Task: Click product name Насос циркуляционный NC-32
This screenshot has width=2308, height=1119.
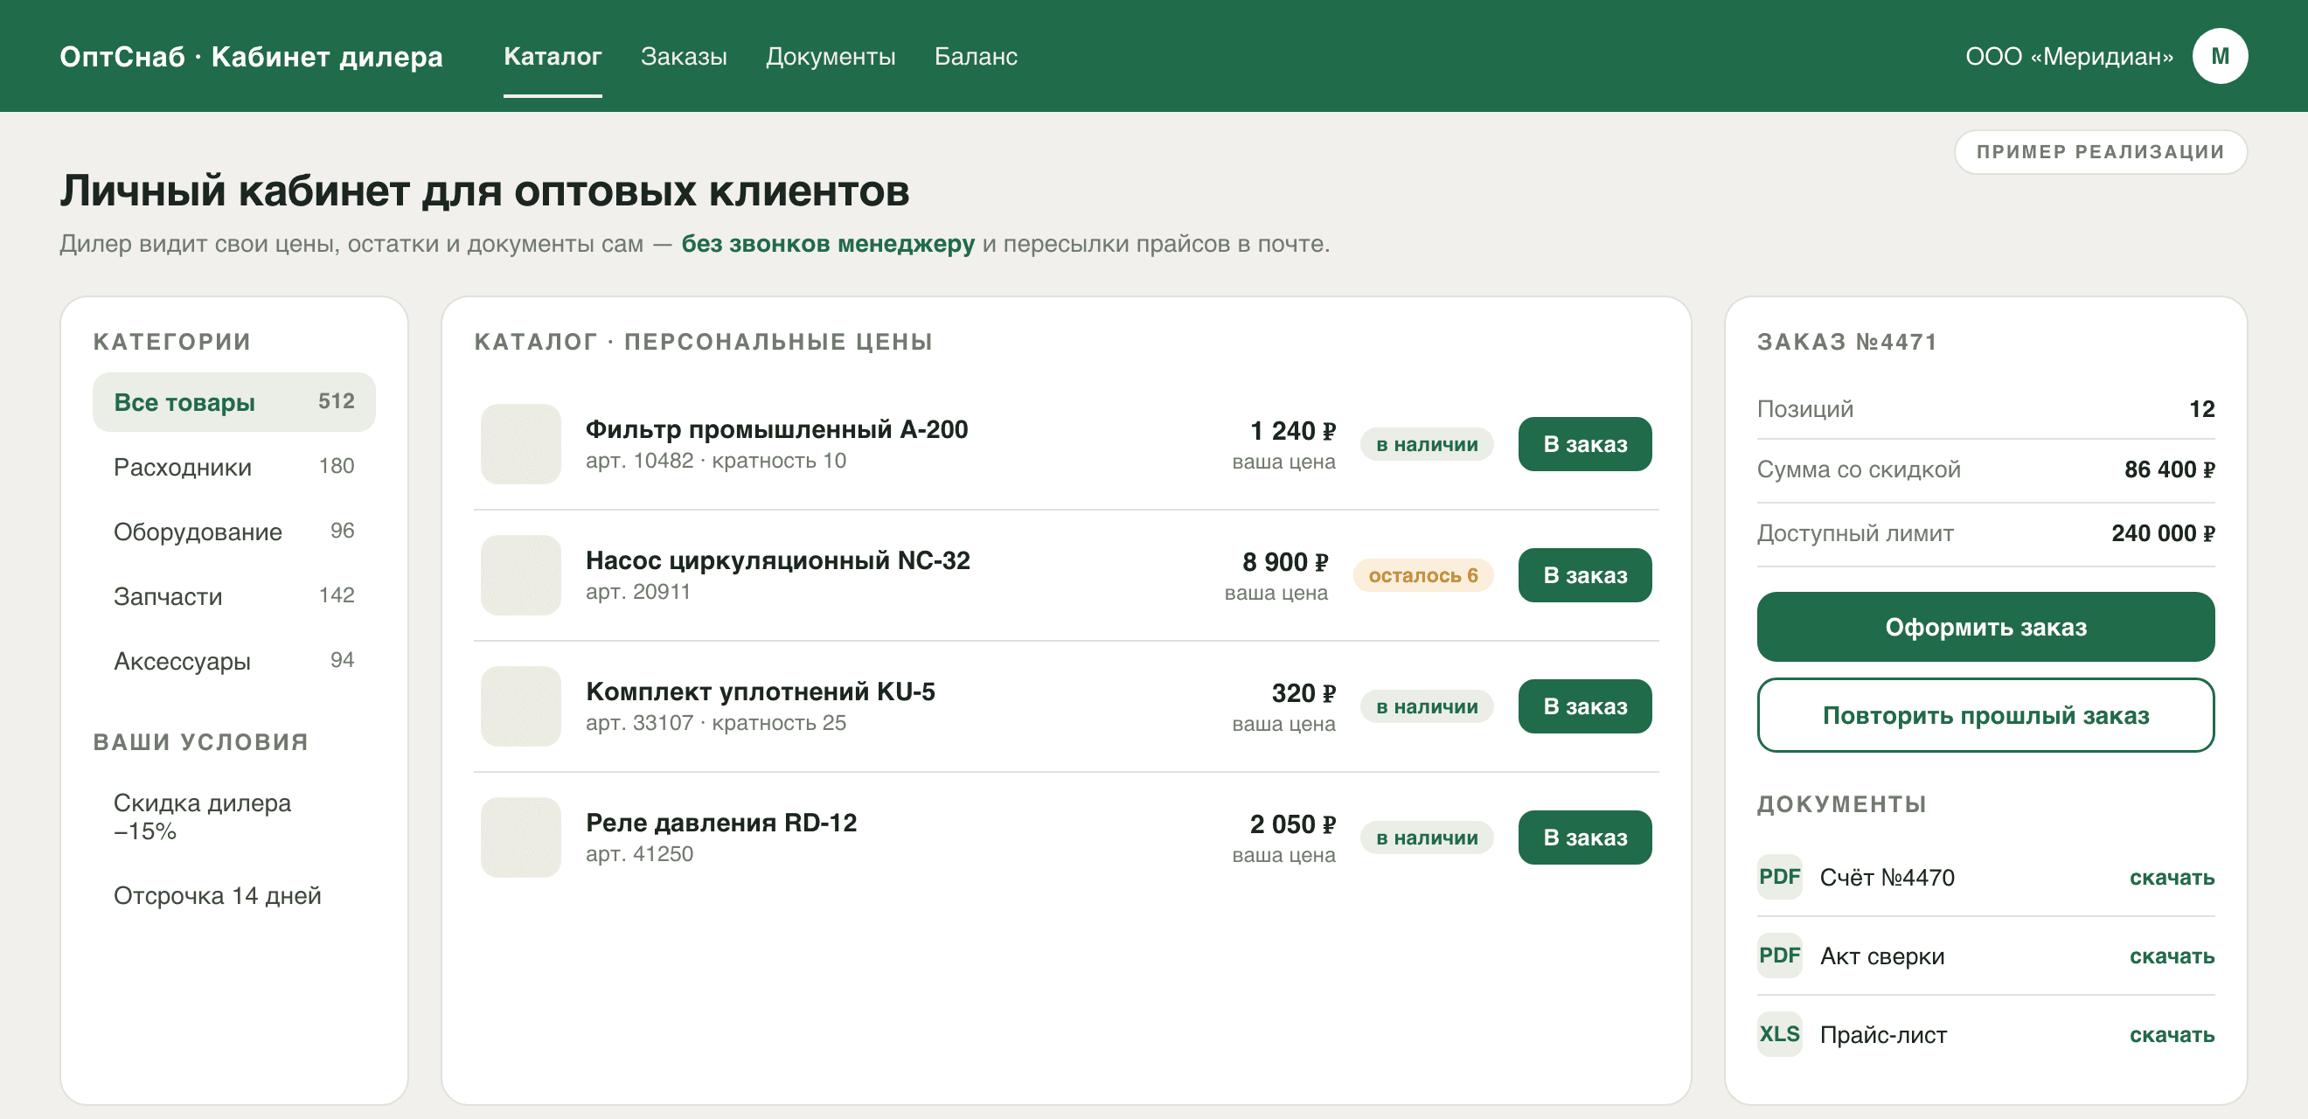Action: [777, 560]
